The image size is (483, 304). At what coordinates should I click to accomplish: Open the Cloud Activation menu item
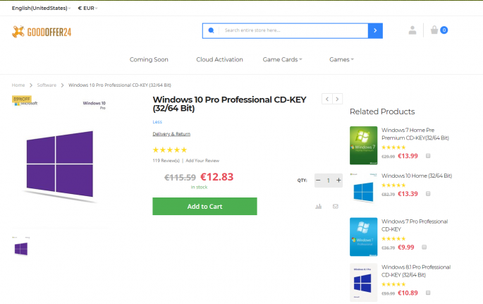219,59
